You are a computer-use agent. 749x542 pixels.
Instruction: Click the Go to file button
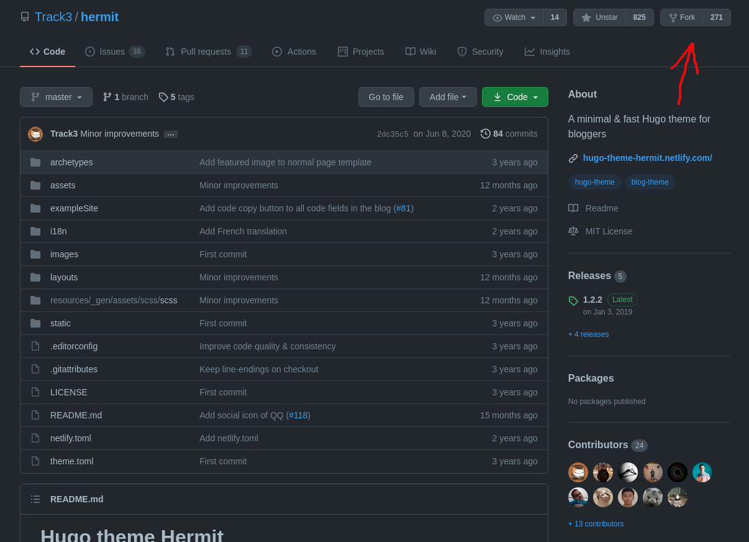[386, 97]
